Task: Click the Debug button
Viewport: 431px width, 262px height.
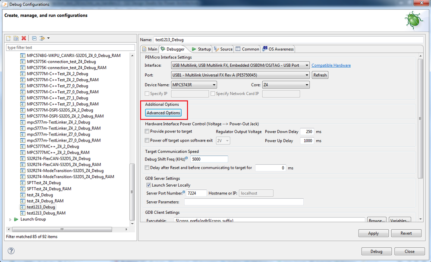Action: [376, 251]
